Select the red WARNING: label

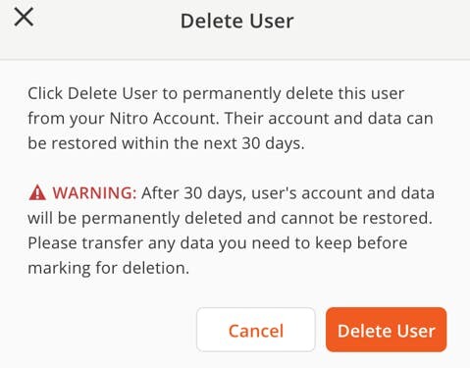click(x=94, y=193)
